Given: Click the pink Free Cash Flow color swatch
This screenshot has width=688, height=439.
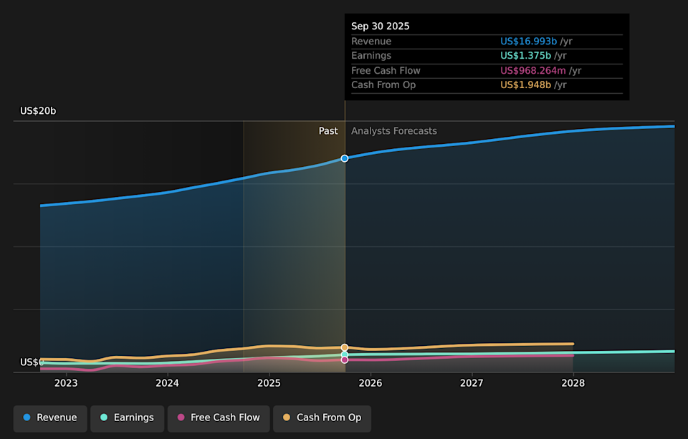Looking at the screenshot, I should [181, 418].
